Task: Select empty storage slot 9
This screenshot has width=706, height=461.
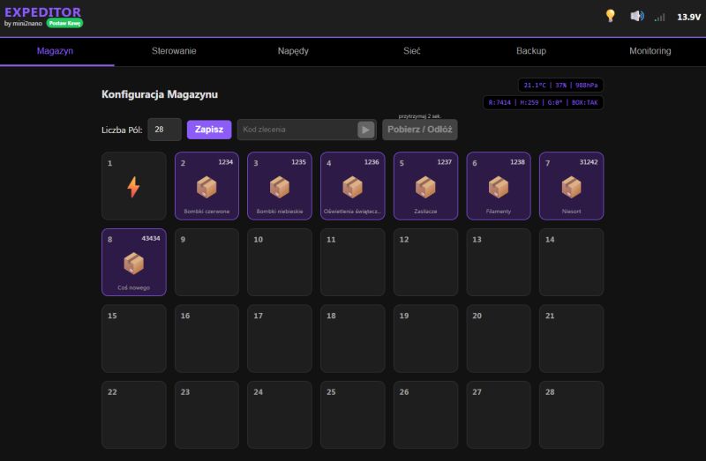Action: coord(207,262)
